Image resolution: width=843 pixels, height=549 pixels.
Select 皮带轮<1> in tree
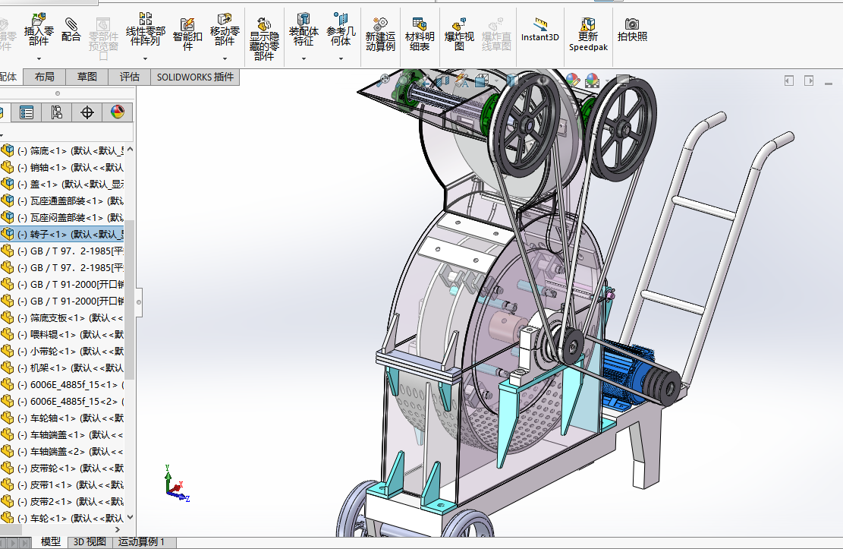pyautogui.click(x=62, y=468)
